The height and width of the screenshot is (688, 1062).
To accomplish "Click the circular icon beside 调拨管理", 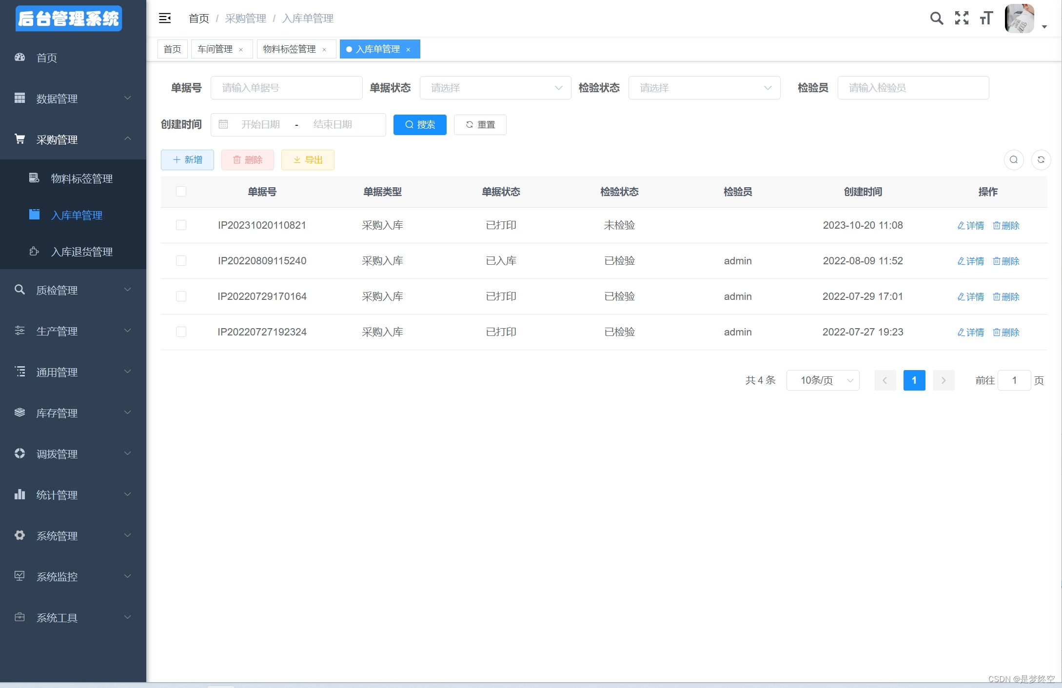I will pos(20,453).
